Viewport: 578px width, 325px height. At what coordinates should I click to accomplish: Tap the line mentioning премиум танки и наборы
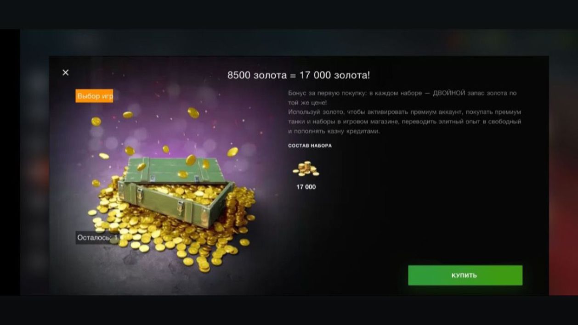[404, 122]
